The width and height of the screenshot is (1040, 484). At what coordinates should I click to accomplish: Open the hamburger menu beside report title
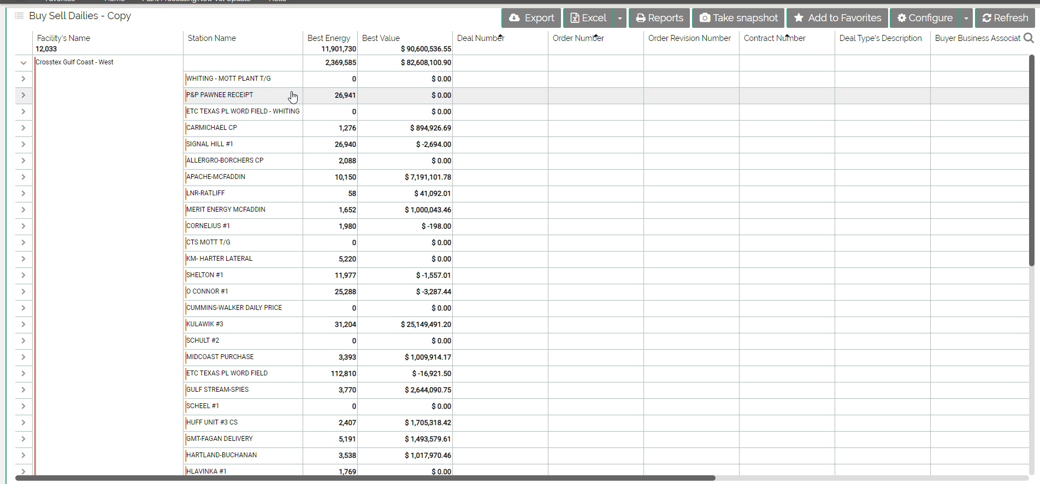(x=19, y=16)
